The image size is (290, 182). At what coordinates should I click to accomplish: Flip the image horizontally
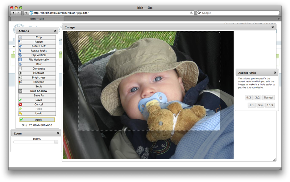(38, 59)
